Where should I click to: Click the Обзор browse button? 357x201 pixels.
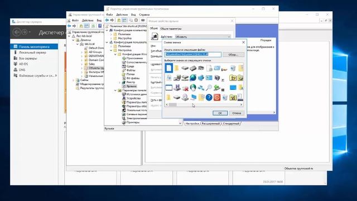pyautogui.click(x=233, y=55)
